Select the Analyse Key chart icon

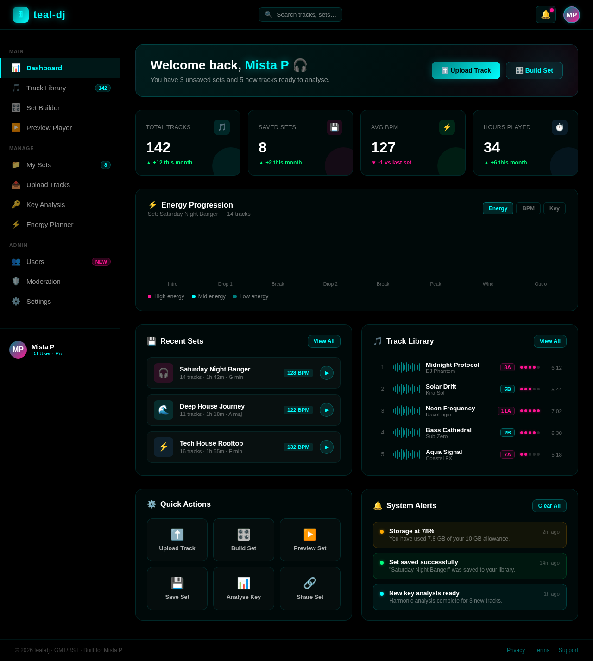tap(243, 583)
